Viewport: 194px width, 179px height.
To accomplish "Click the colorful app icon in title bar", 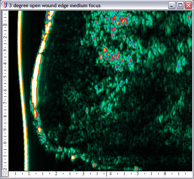I will [x=5, y=5].
